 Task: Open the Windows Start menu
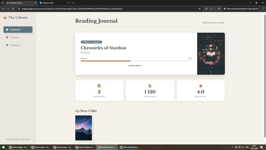pos(3,147)
